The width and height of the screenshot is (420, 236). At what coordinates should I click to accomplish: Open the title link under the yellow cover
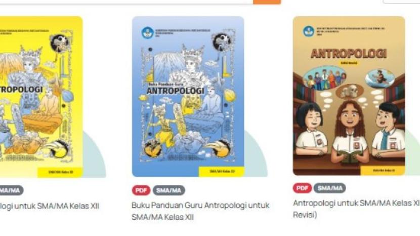pos(50,206)
